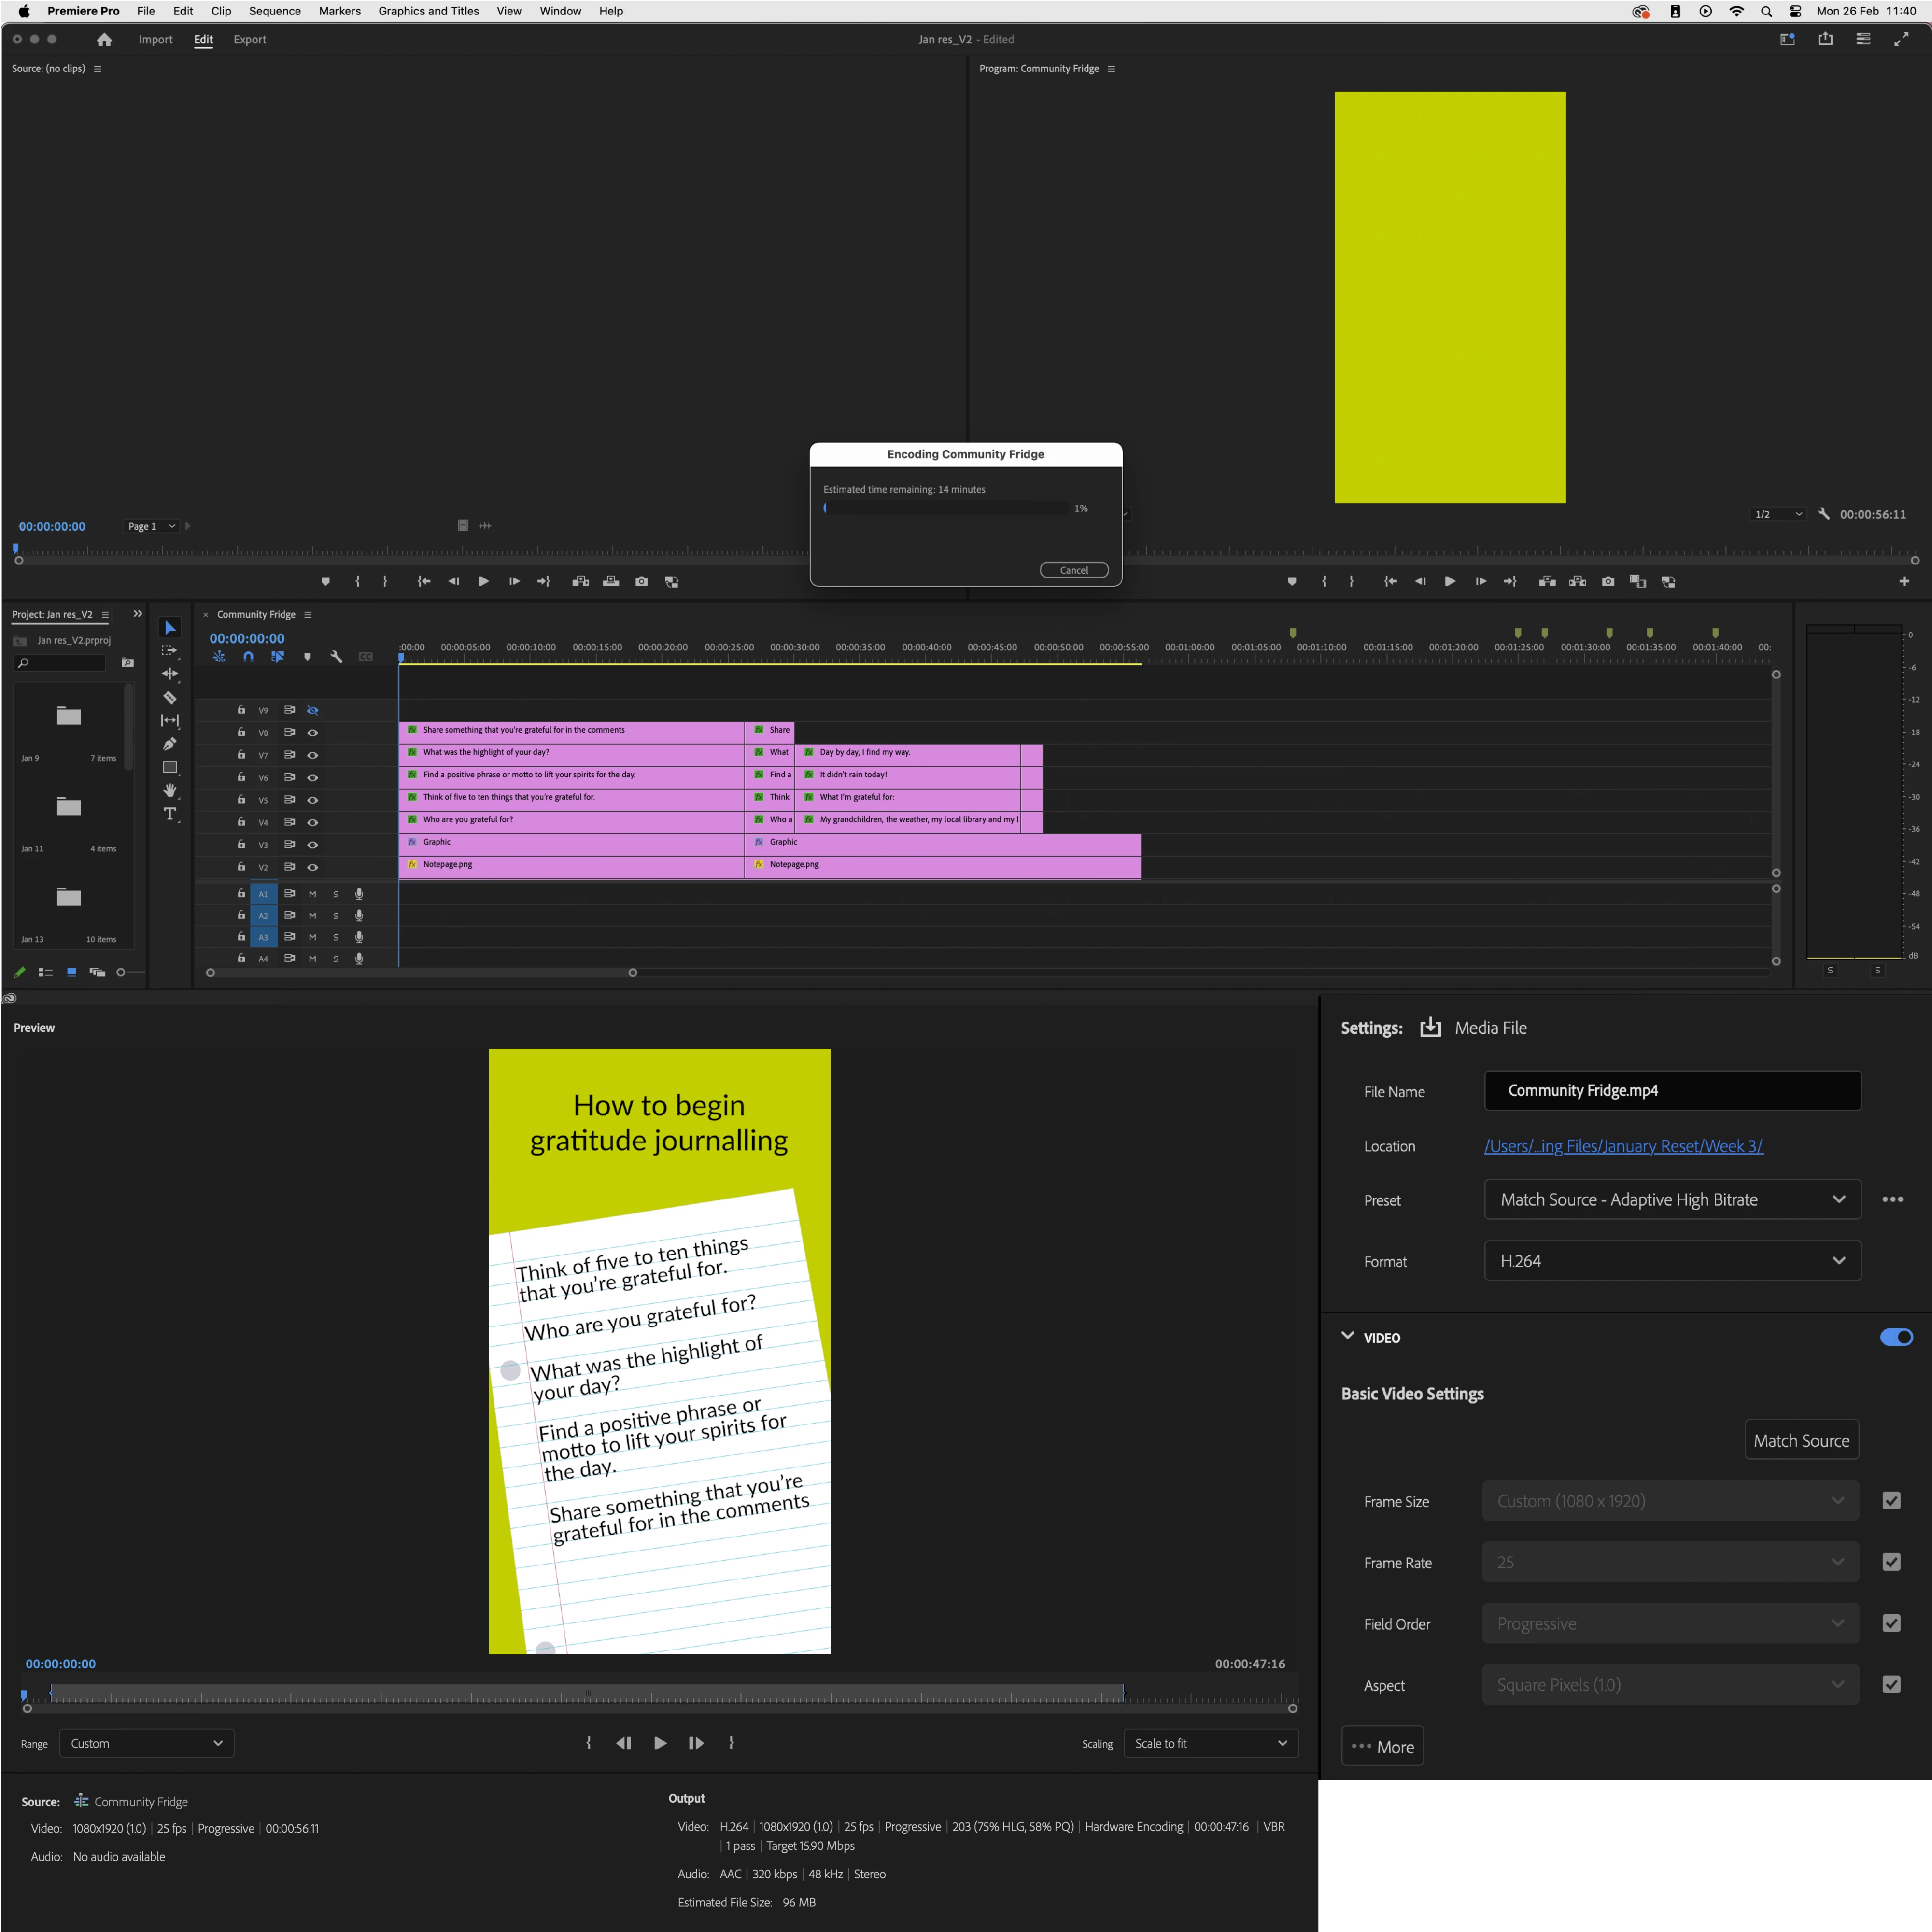Image resolution: width=1932 pixels, height=1932 pixels.
Task: Open the Format H.264 dropdown
Action: 1672,1260
